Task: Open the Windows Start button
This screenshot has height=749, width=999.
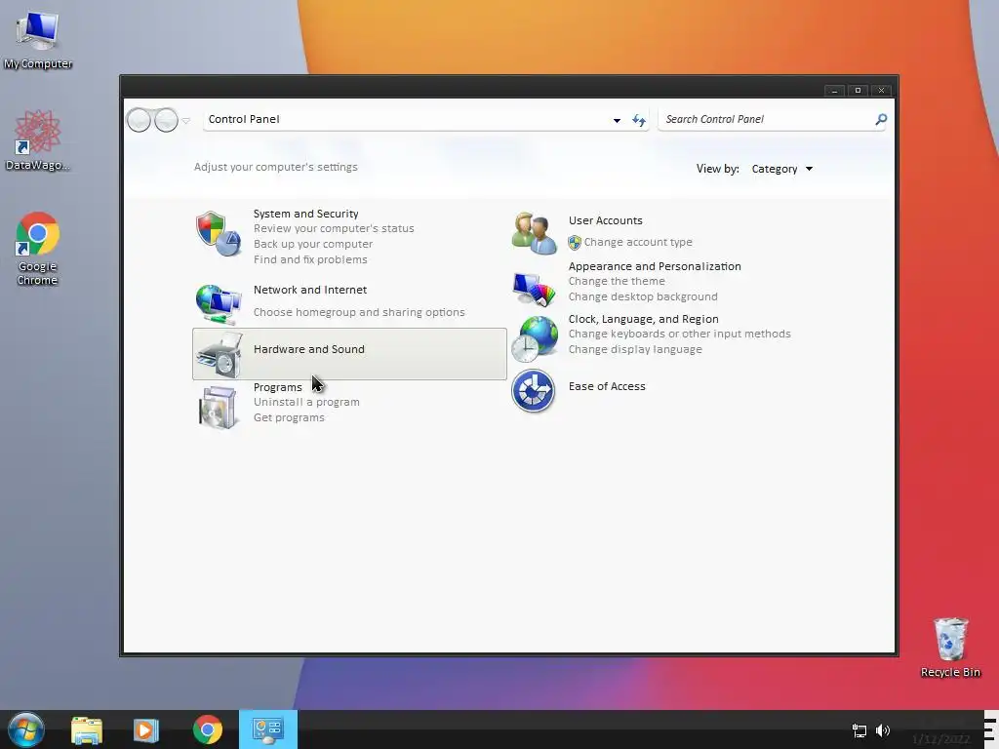Action: pos(26,729)
